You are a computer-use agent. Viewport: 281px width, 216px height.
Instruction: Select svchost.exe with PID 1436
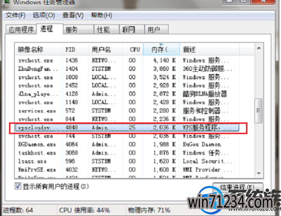tap(127, 61)
